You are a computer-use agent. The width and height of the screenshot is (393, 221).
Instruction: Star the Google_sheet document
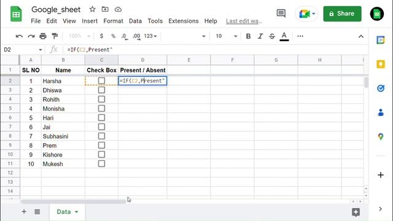(92, 9)
